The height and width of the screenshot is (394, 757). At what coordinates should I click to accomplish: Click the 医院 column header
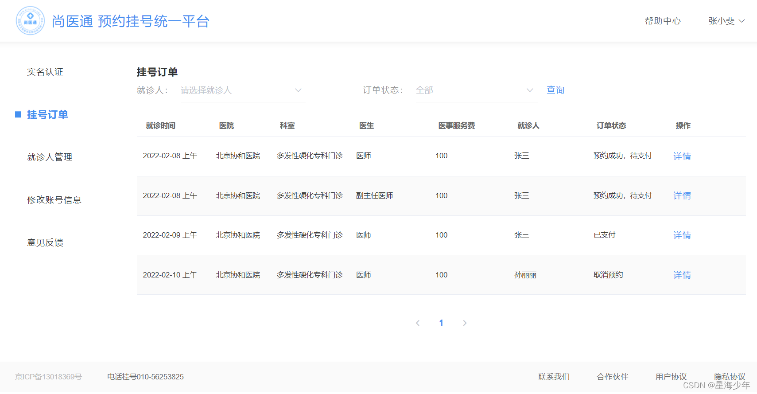pyautogui.click(x=226, y=125)
